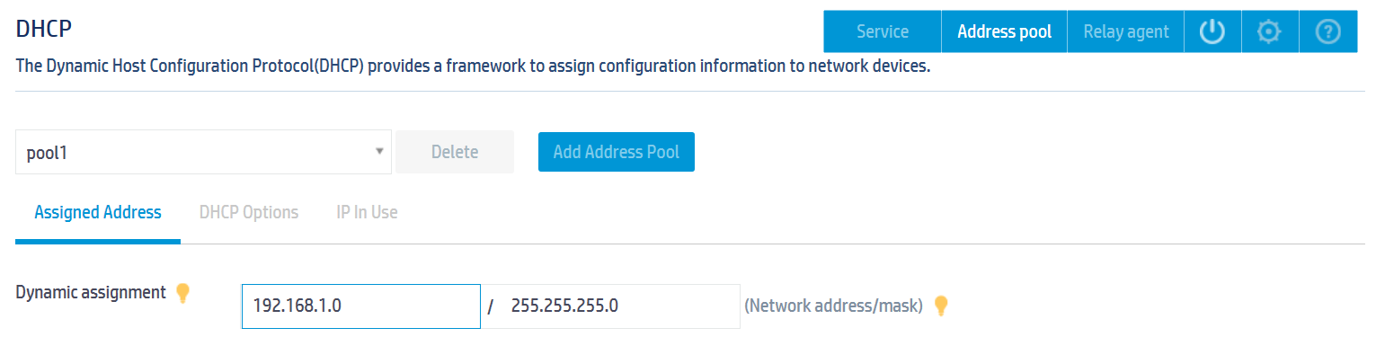This screenshot has height=337, width=1376.
Task: Click the DHCP page heading
Action: 44,28
